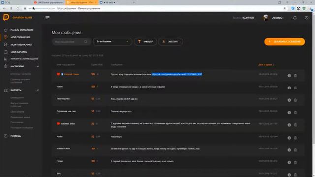Click the heart icon in first message row

click(58, 74)
